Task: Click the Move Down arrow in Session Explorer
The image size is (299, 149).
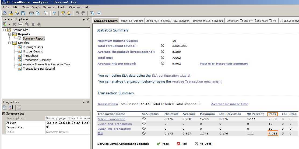Action: (39, 24)
